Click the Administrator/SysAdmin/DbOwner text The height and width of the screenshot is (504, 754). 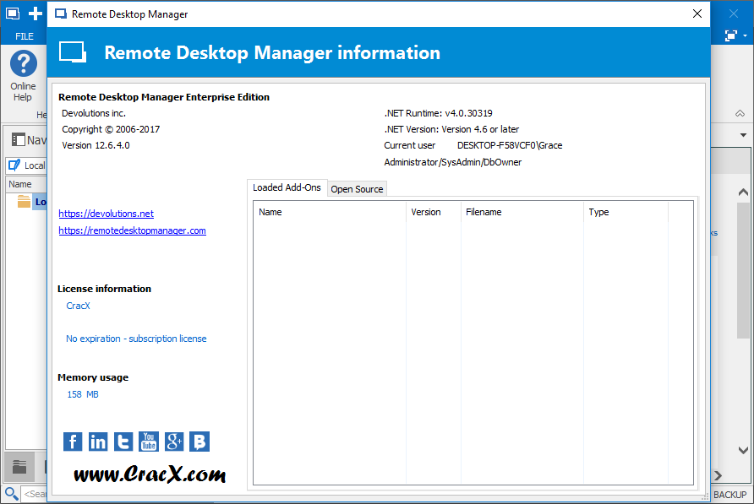[x=452, y=162]
